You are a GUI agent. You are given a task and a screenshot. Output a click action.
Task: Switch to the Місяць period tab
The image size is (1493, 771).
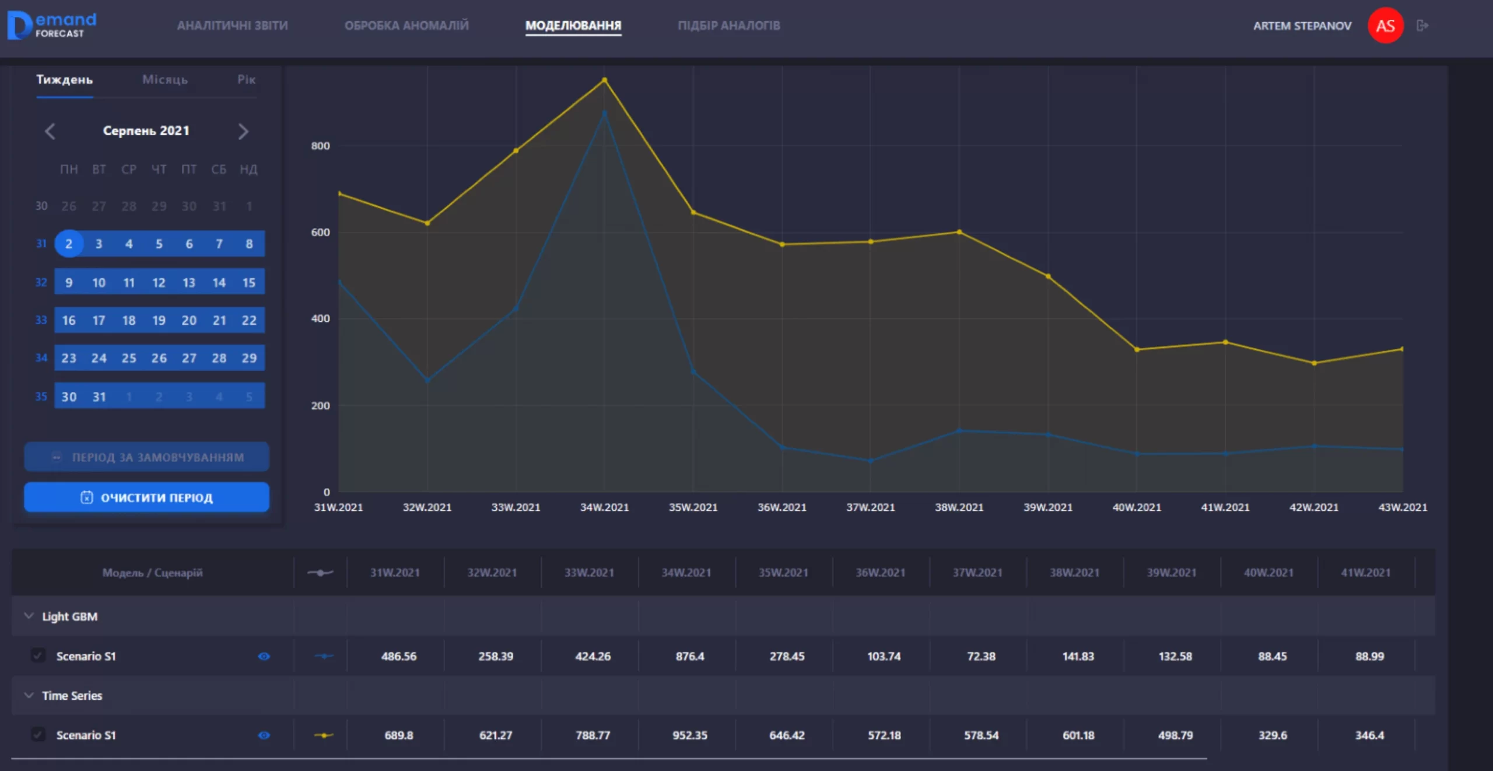pyautogui.click(x=165, y=80)
